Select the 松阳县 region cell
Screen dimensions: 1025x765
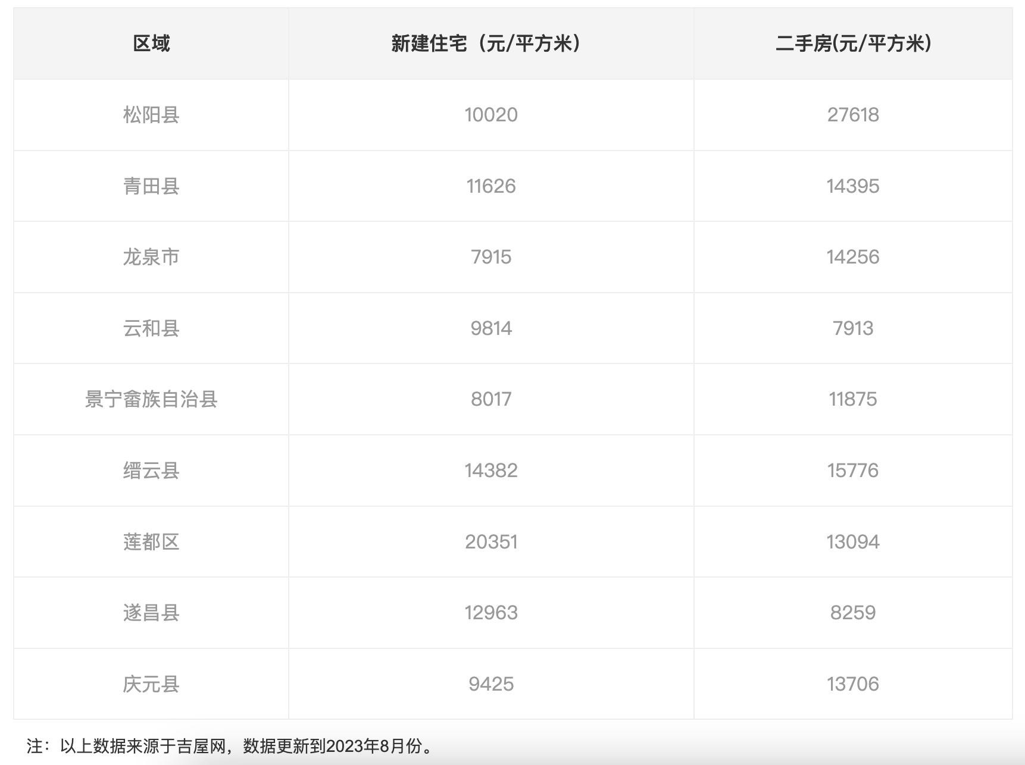tap(151, 115)
